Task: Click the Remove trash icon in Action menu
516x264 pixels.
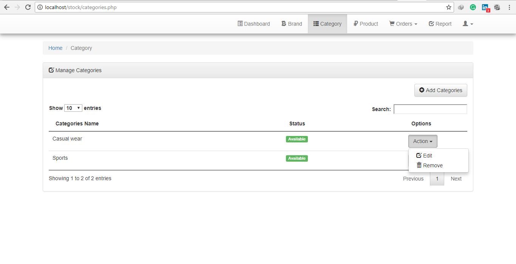Action: (419, 165)
